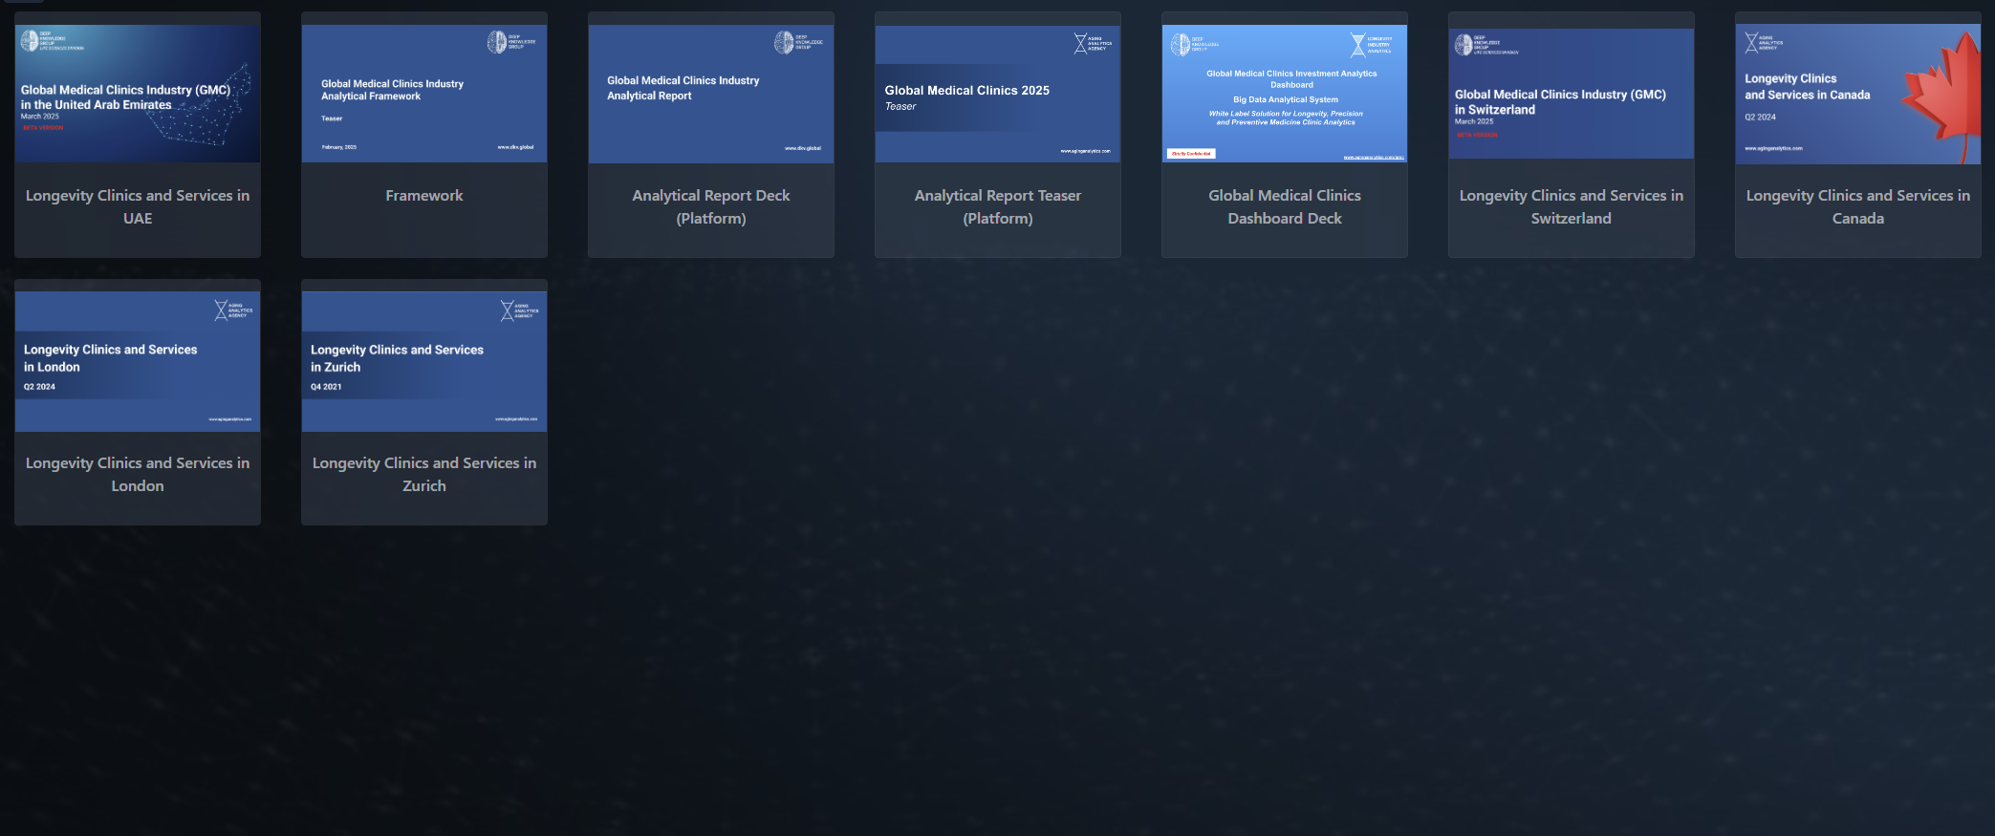Click brain logo on the Switzerland report cover
Image resolution: width=1995 pixels, height=836 pixels.
pos(1464,45)
